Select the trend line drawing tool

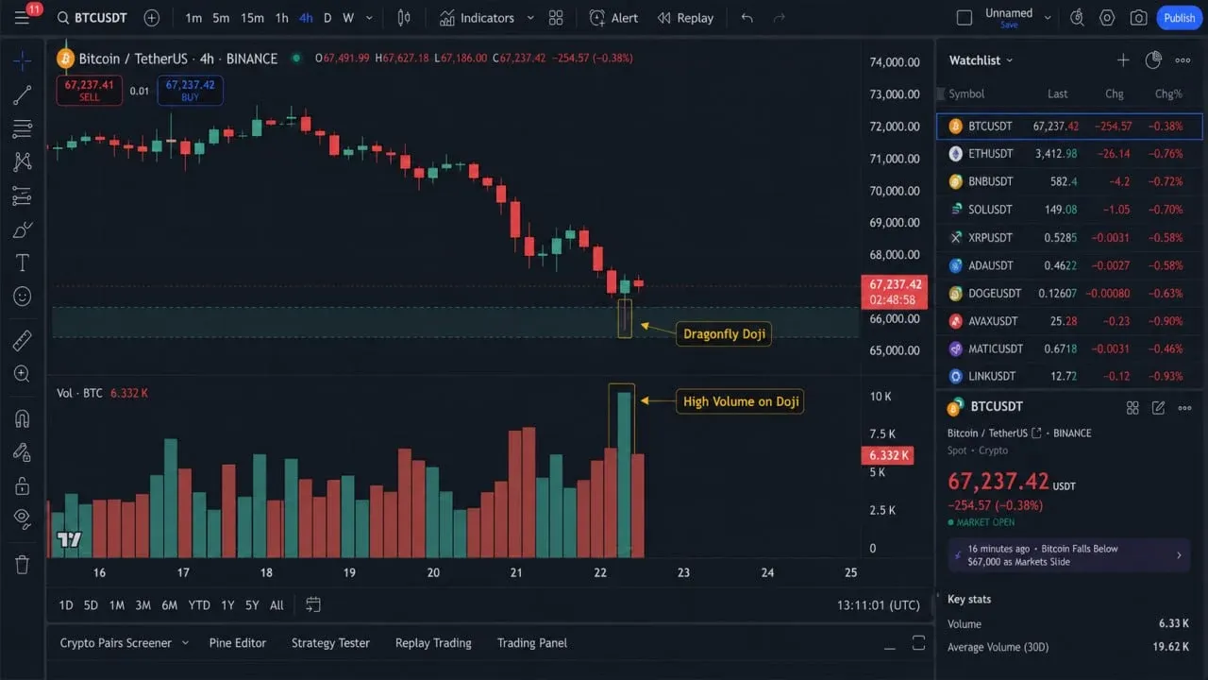point(23,94)
